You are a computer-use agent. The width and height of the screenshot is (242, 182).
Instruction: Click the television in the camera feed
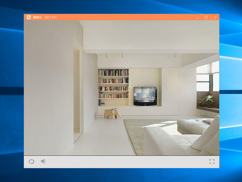coord(145,95)
